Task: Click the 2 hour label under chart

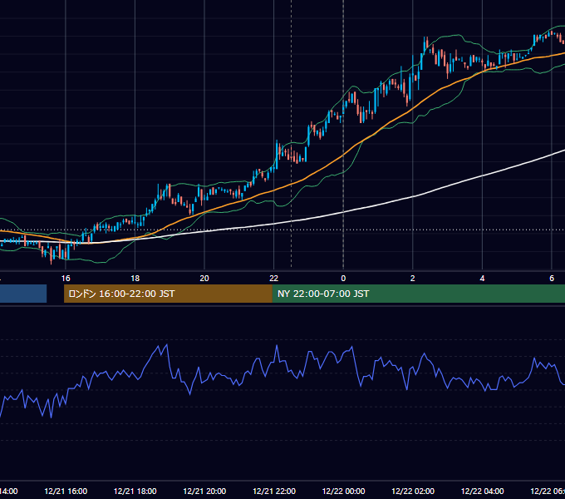Action: (413, 279)
